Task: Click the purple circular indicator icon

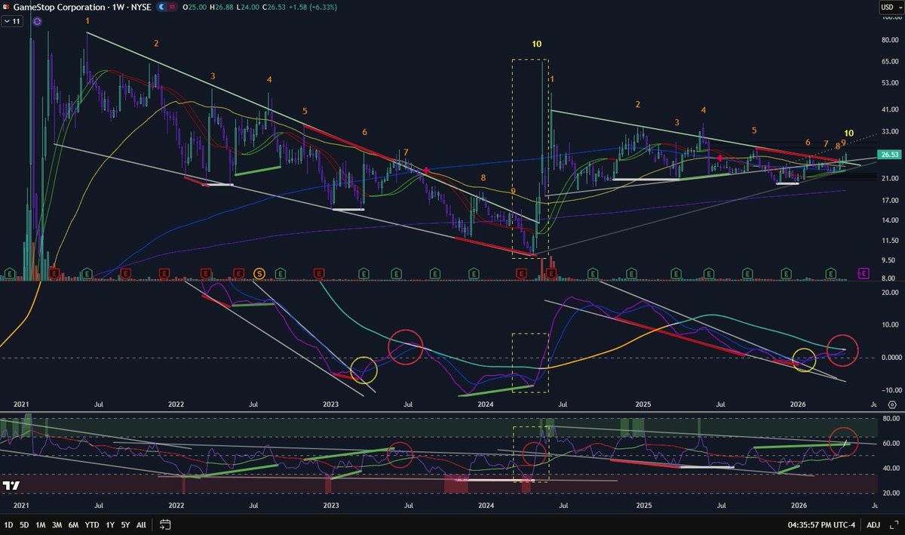Action: pyautogui.click(x=37, y=22)
